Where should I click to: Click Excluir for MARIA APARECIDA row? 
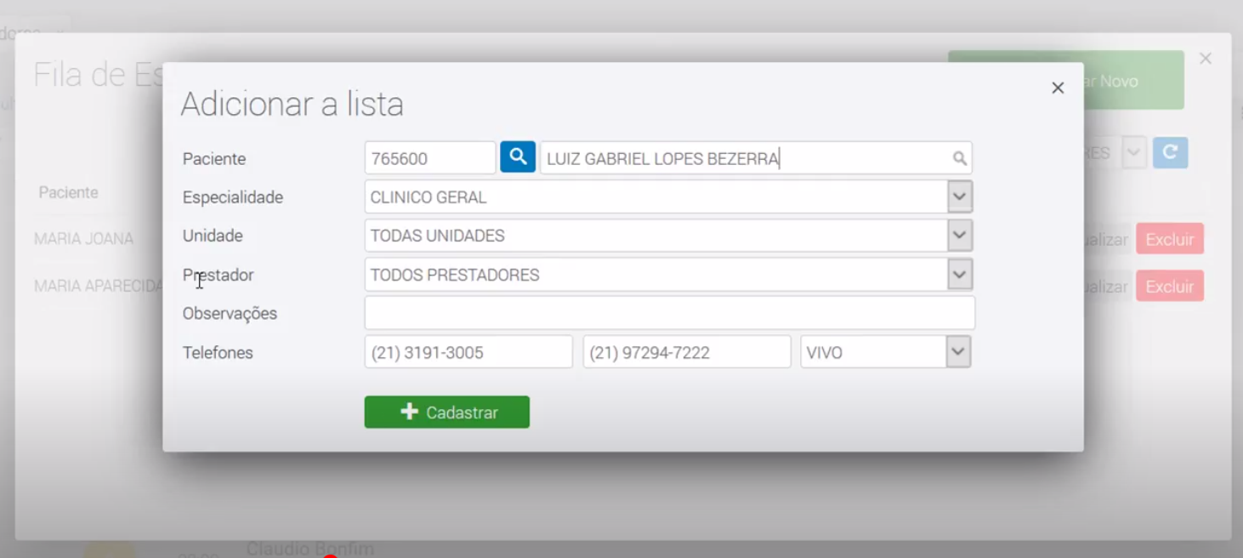click(1170, 286)
